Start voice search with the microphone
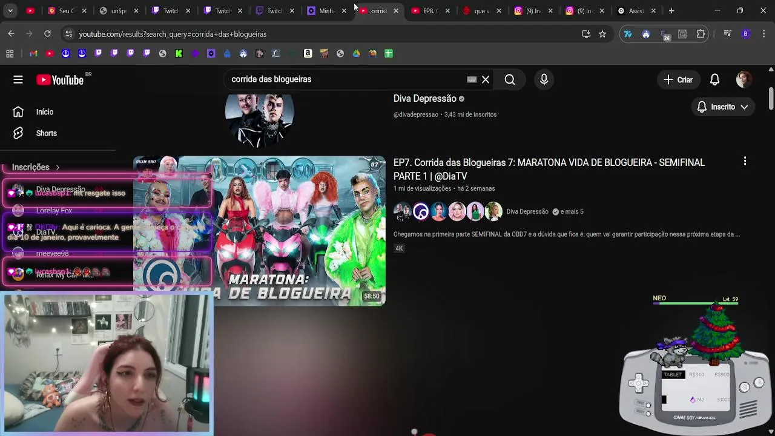This screenshot has width=775, height=436. click(544, 79)
